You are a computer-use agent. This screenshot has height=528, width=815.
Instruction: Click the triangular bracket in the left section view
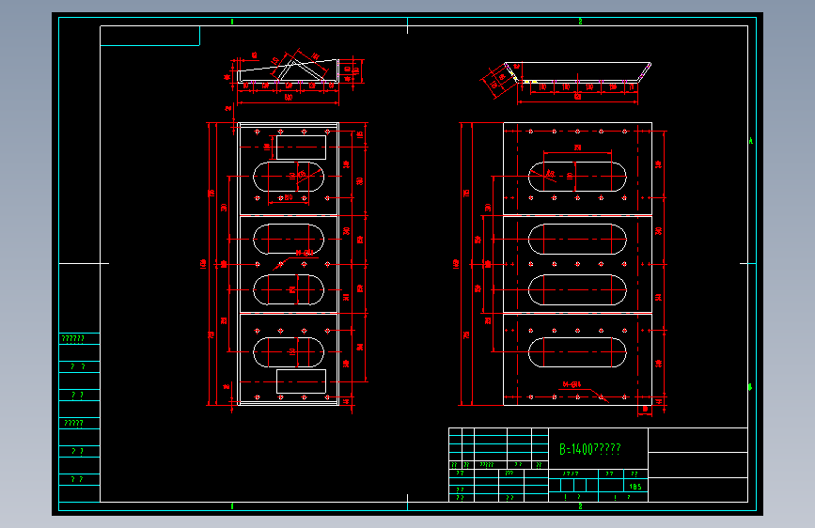[300, 71]
